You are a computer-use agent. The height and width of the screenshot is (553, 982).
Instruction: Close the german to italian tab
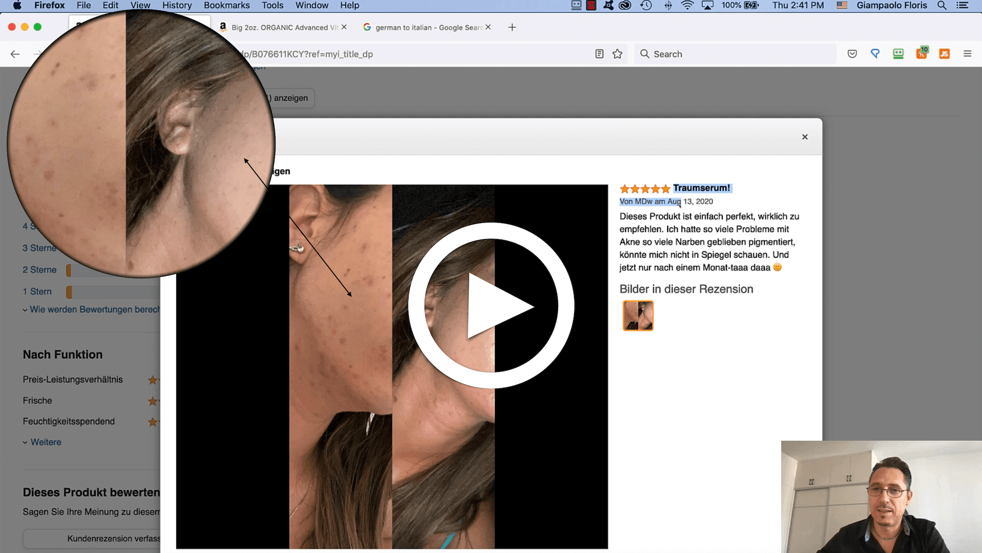[x=488, y=27]
